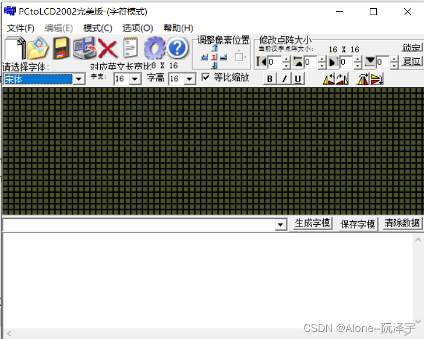Open the 编辑(E) menu
The width and height of the screenshot is (424, 339).
click(x=59, y=28)
